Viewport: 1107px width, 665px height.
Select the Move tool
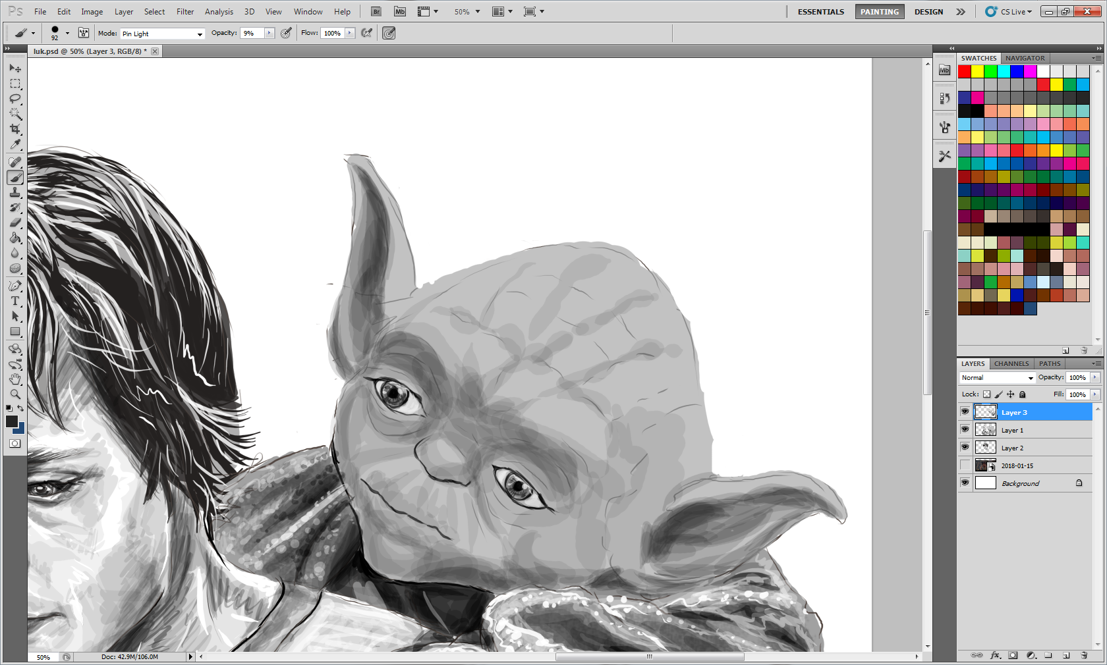(15, 68)
